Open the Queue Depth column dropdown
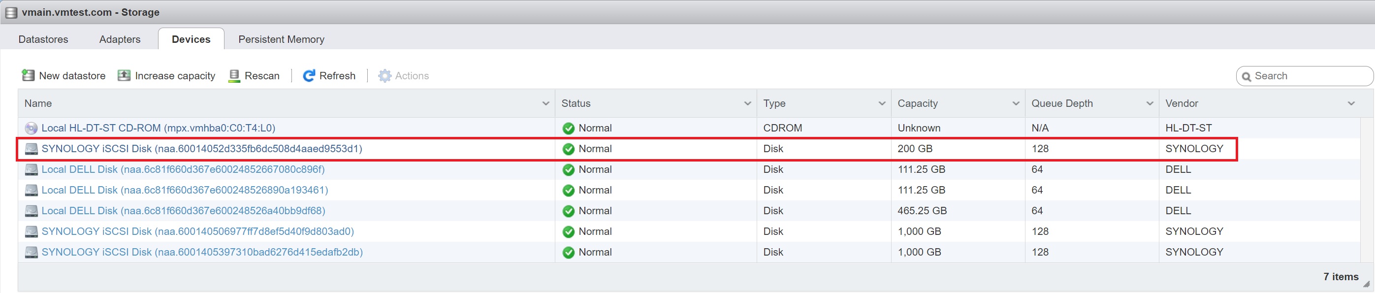 1150,103
